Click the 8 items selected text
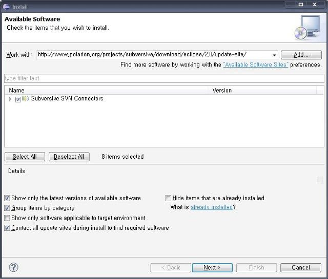The width and height of the screenshot is (328, 279). [122, 157]
